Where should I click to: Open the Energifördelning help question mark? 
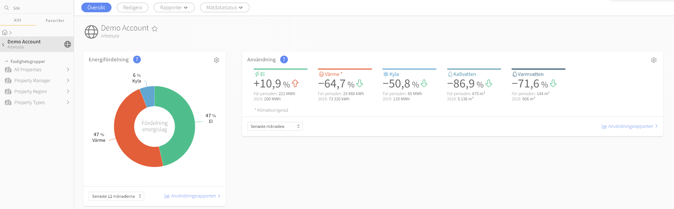[x=137, y=60]
